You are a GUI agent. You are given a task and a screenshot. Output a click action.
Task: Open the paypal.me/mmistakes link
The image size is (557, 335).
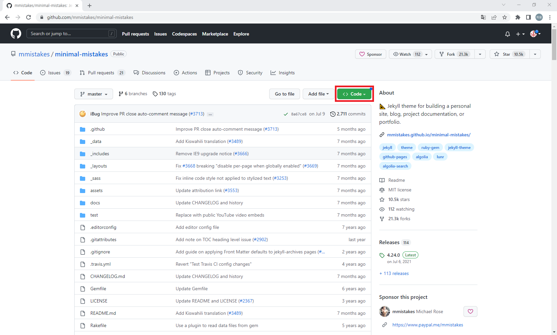click(x=428, y=325)
